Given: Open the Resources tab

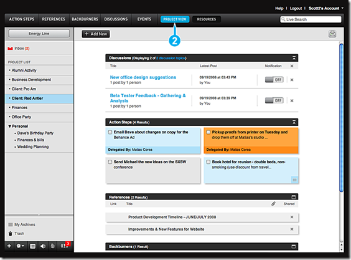Looking at the screenshot, I should tap(207, 19).
